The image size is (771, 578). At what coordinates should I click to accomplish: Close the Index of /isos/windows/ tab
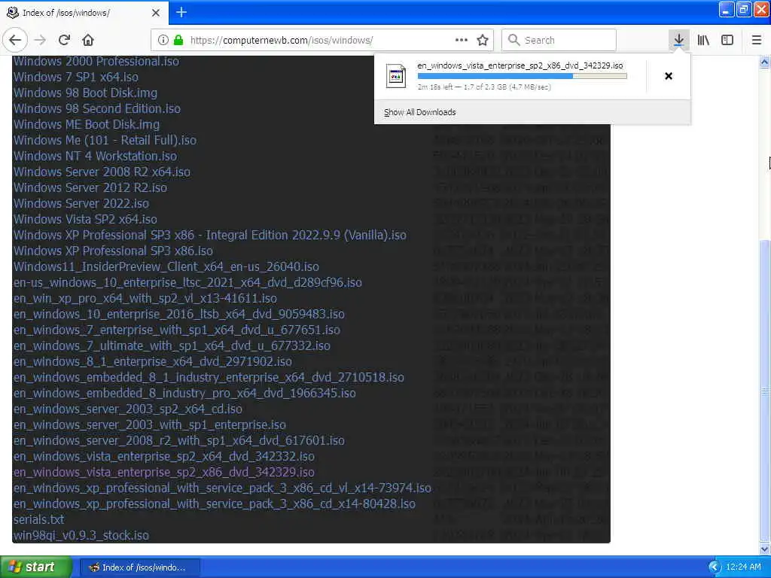click(156, 13)
